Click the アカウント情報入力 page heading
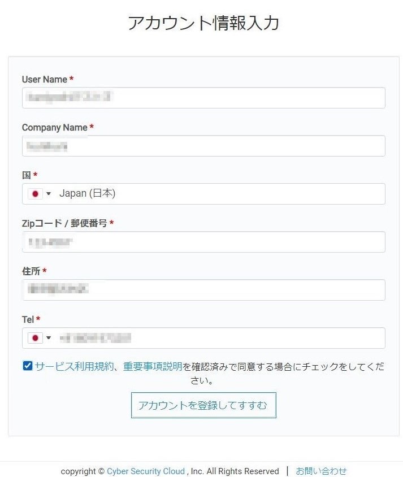403x477 pixels. click(203, 23)
